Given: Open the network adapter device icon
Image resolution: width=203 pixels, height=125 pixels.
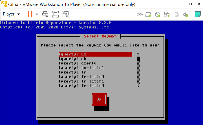Looking at the screenshot, I should coord(167,14).
